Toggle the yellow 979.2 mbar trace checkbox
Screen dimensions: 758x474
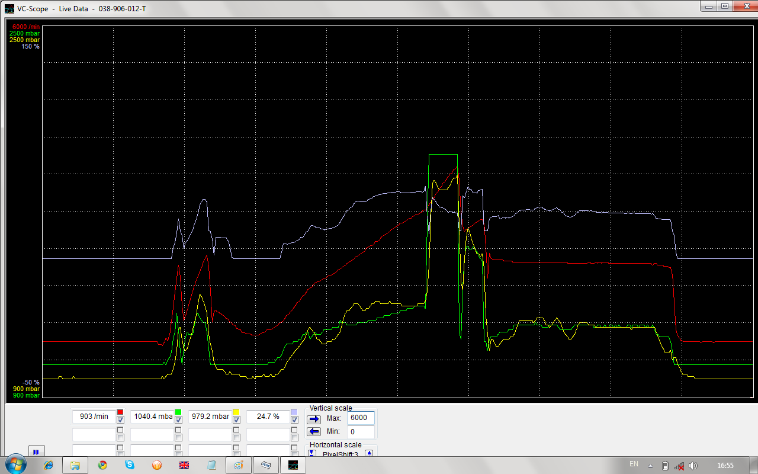pyautogui.click(x=236, y=420)
